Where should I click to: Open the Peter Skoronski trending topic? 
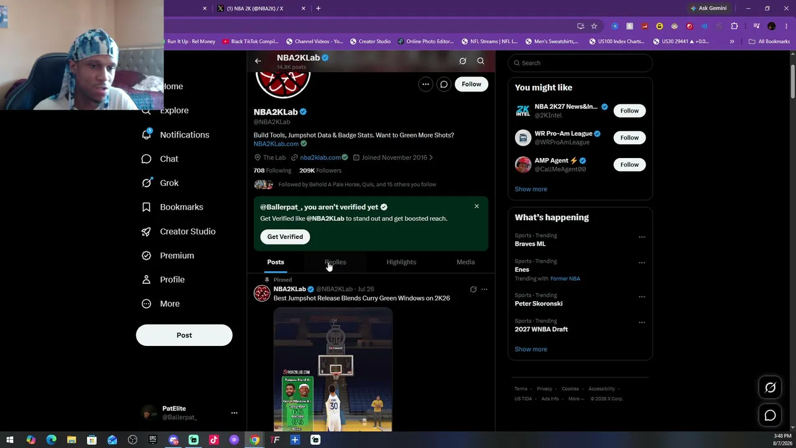point(539,304)
